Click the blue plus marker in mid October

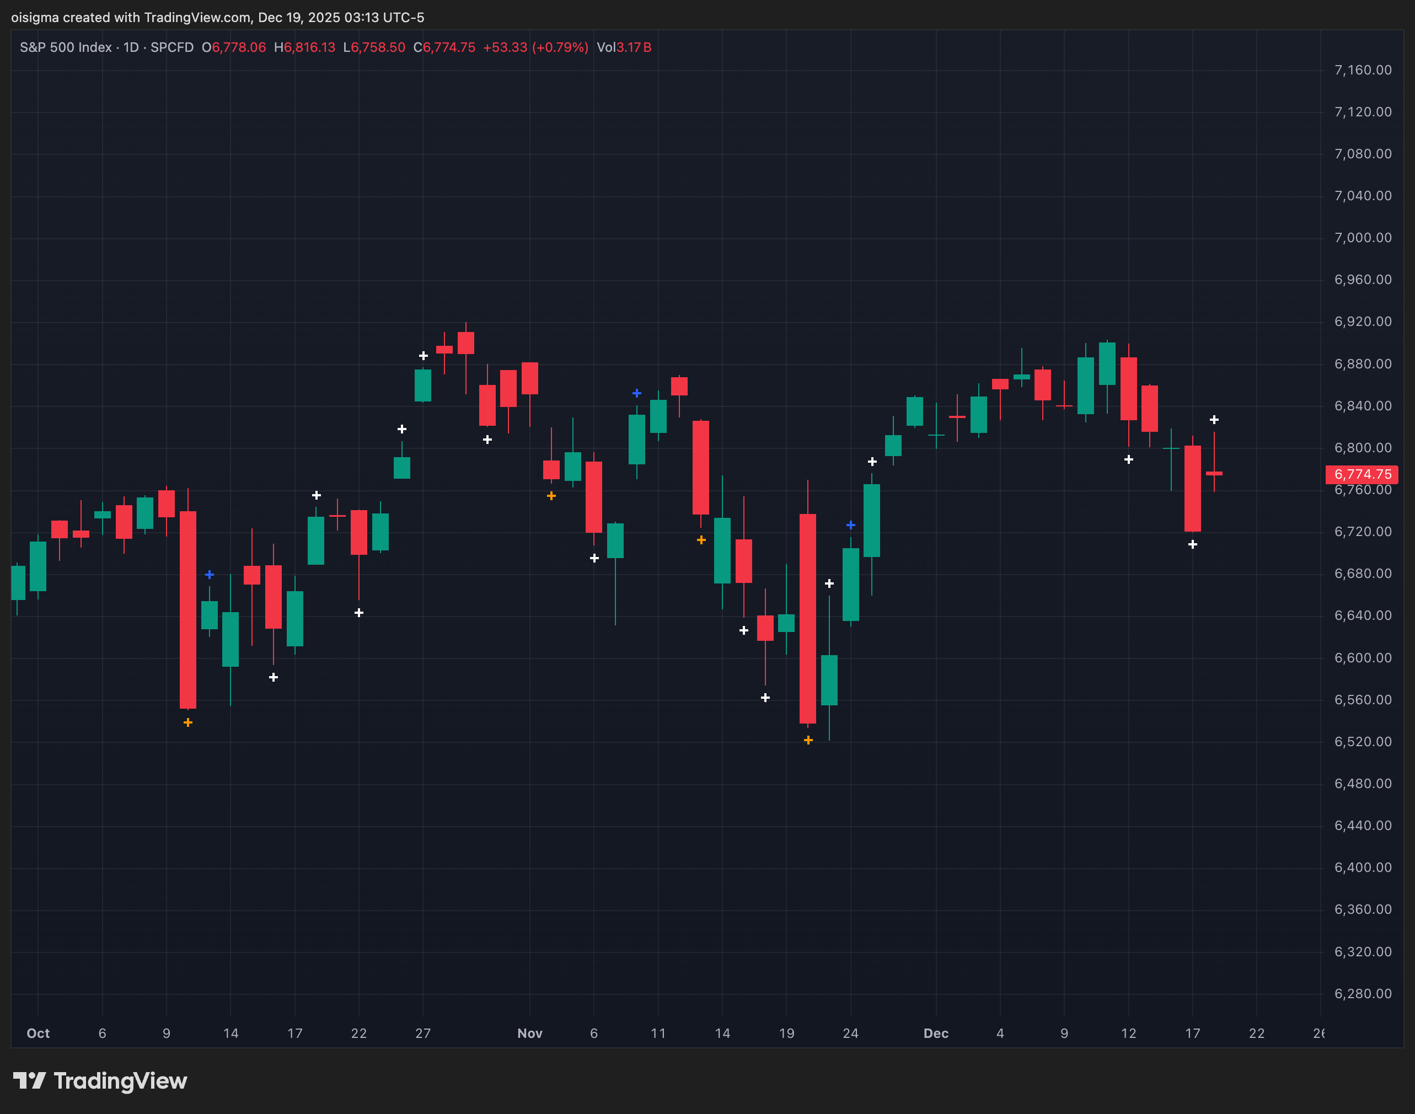[210, 574]
